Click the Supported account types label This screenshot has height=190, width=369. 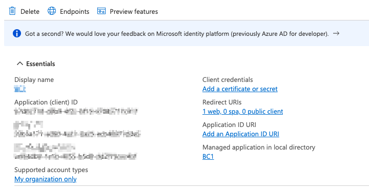(x=51, y=170)
